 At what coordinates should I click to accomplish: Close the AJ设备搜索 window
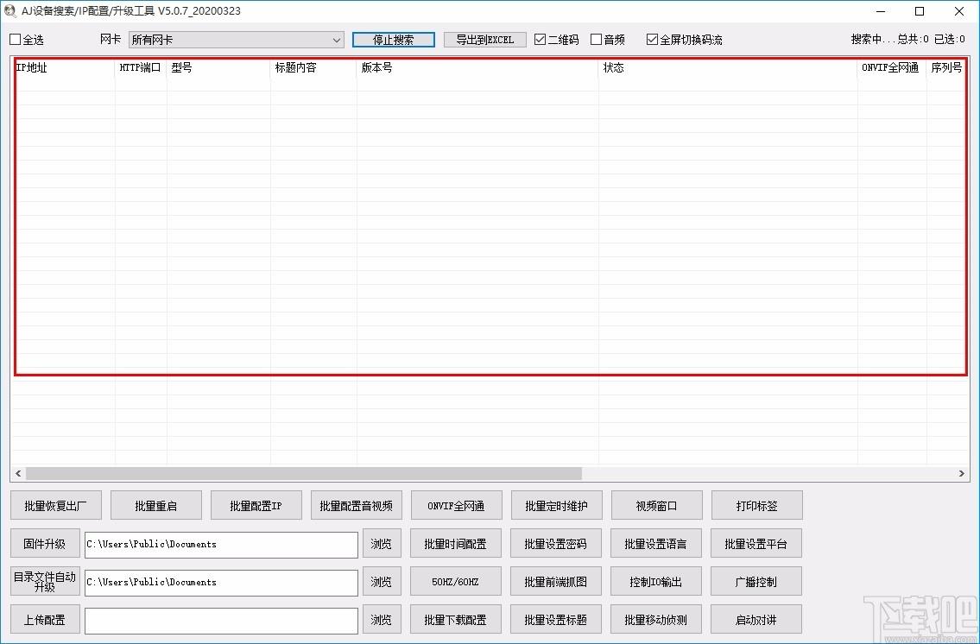tap(958, 11)
